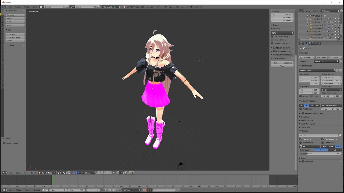Hide 006_black object using eye icon
Viewport: 344px width, 193px height.
point(332,25)
